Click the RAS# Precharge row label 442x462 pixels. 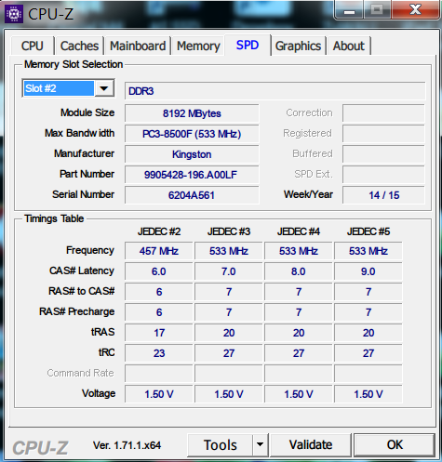point(77,311)
